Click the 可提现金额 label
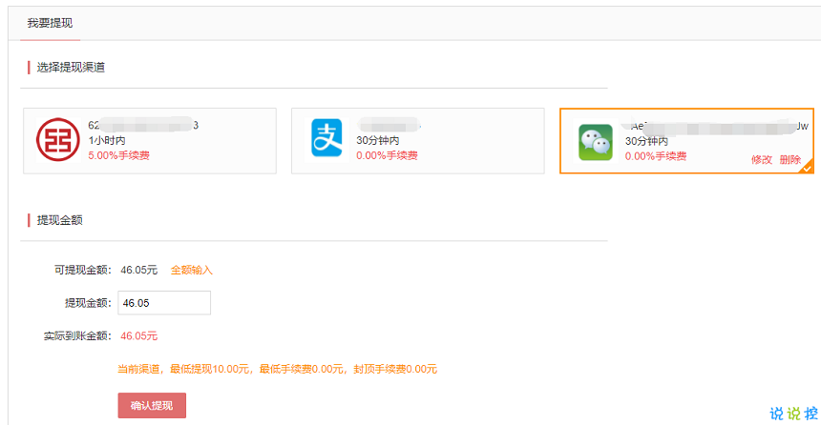Screen dimensions: 821x425 point(83,271)
